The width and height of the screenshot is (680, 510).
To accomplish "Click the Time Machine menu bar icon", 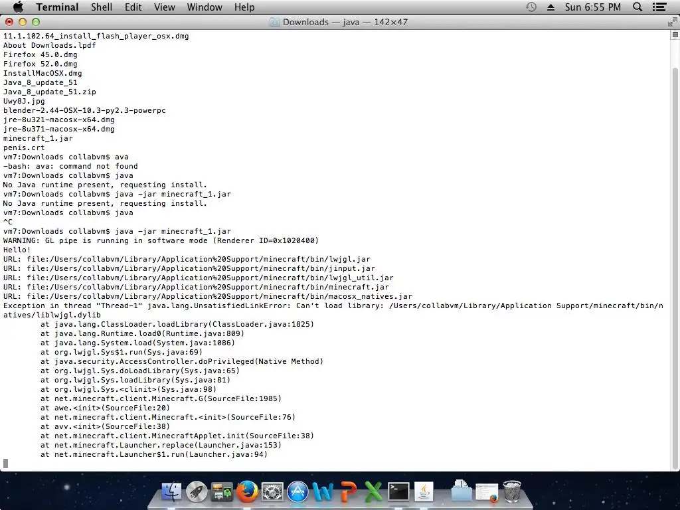I will point(531,7).
